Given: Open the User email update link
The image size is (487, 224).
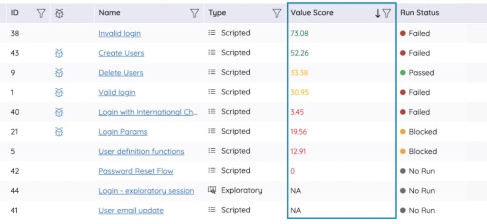Looking at the screenshot, I should 131,210.
